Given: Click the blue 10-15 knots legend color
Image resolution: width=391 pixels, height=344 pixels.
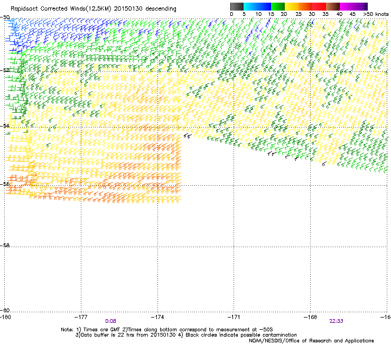Looking at the screenshot, I should [x=264, y=6].
